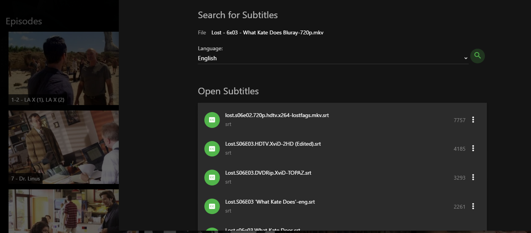
Task: Click CC icon beside XviD-2HD (Edited) subtitle
Action: click(x=212, y=148)
